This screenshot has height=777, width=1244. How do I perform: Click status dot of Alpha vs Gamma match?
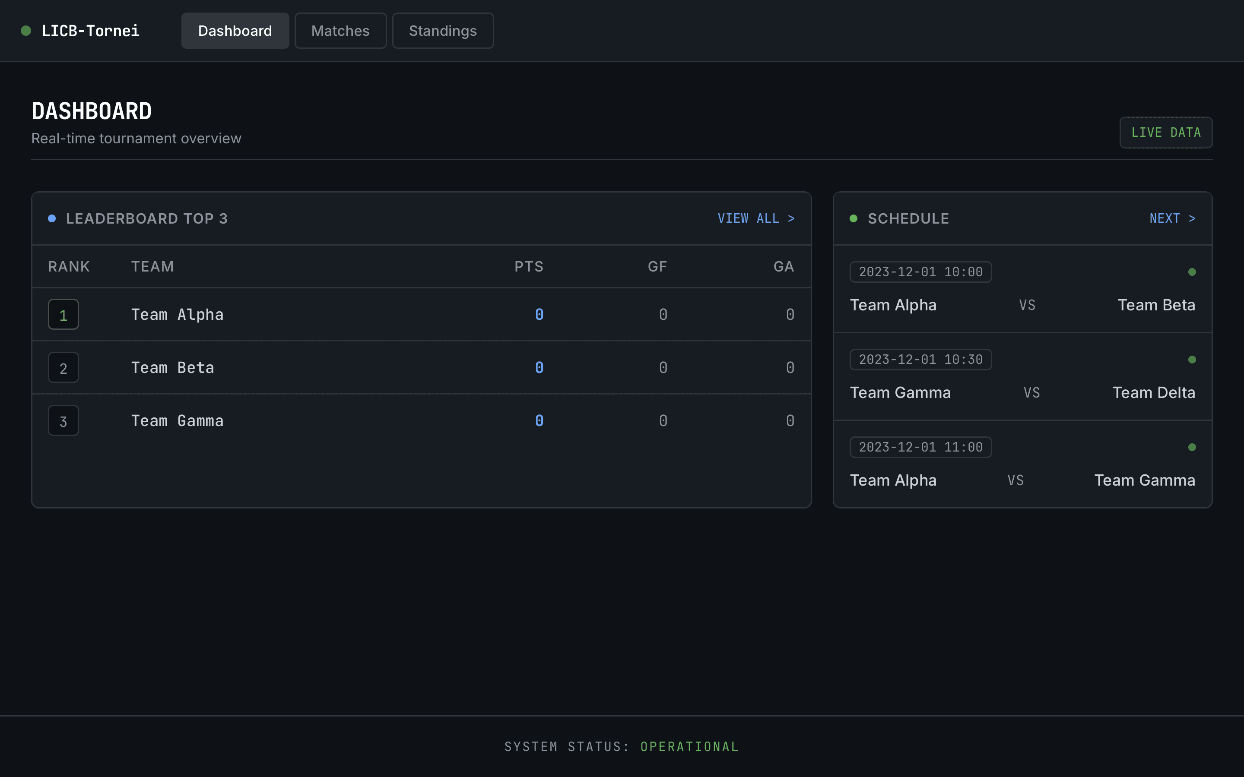[1192, 447]
